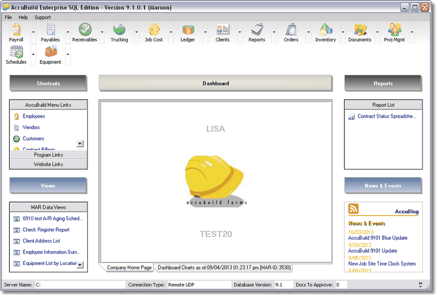This screenshot has height=296, width=437.
Task: Click the Equipment List by Location view icon
Action: (17, 264)
